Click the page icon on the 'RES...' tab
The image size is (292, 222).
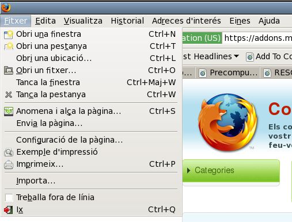point(267,73)
